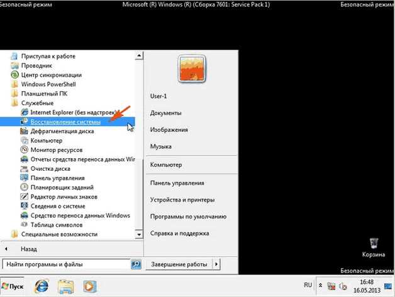
Task: Select Приступая к работе entry
Action: 48,56
